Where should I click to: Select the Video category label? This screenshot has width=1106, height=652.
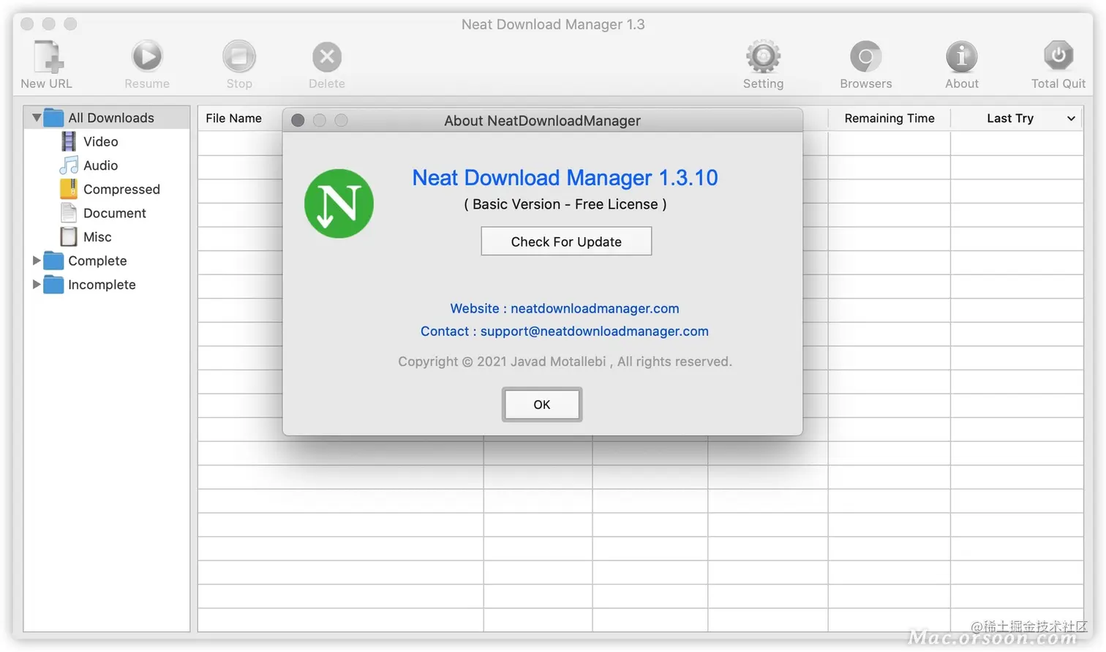[x=101, y=142]
